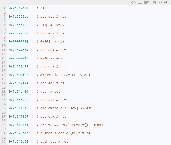Viewport: 171px width, 145px height.
Task: Click the "Default" language label
Action: pyautogui.click(x=163, y=2)
